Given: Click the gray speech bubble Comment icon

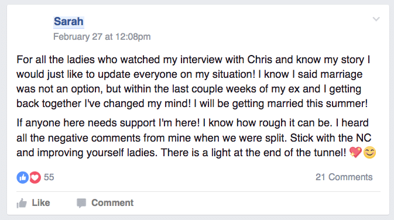Looking at the screenshot, I should click(x=81, y=203).
